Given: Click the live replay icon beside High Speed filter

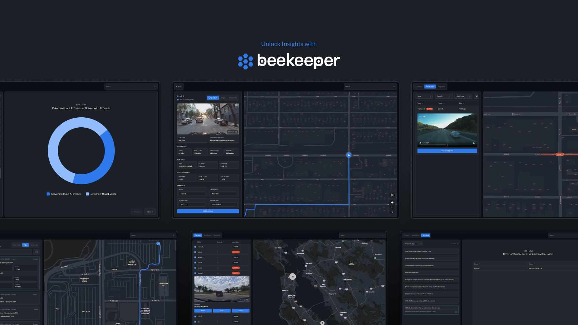Looking at the screenshot, I should pyautogui.click(x=477, y=96).
